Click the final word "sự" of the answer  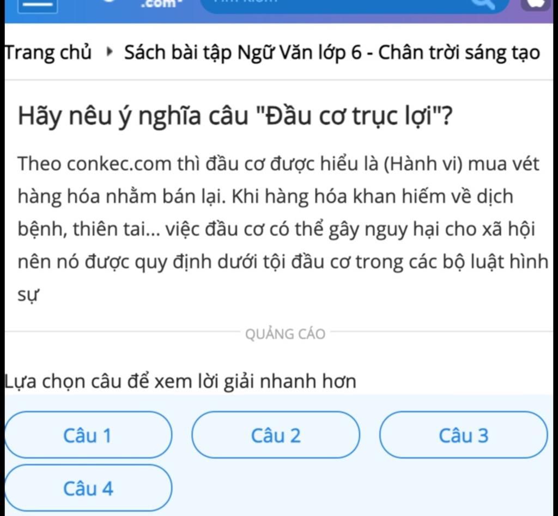(x=28, y=295)
